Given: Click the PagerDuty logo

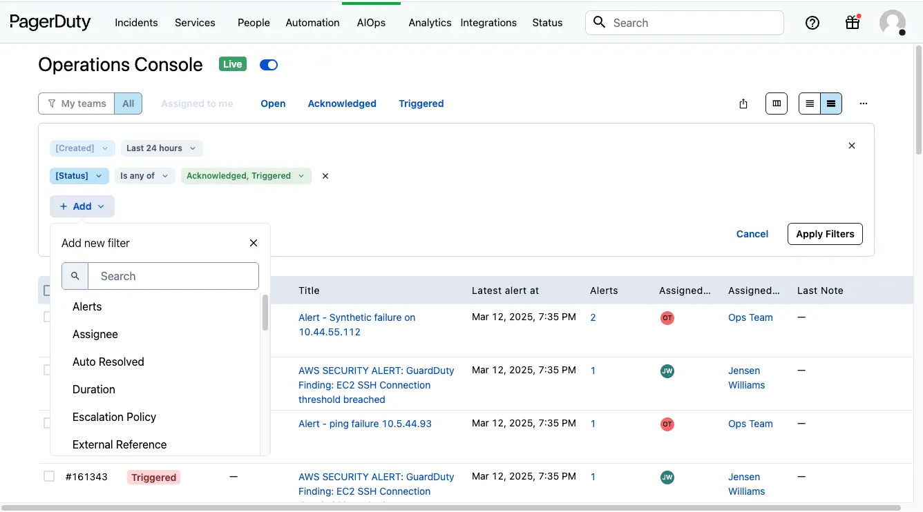Looking at the screenshot, I should pyautogui.click(x=50, y=22).
